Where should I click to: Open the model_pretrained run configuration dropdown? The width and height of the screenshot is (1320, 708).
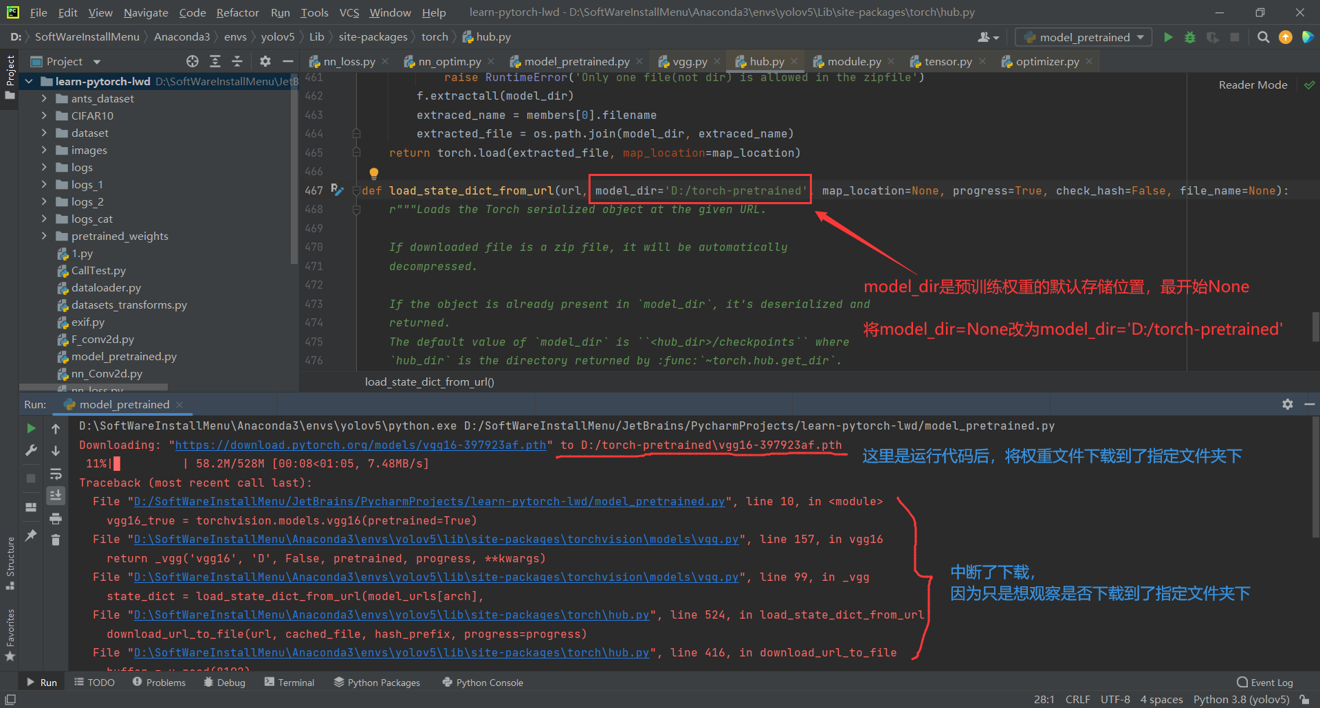[x=1084, y=37]
